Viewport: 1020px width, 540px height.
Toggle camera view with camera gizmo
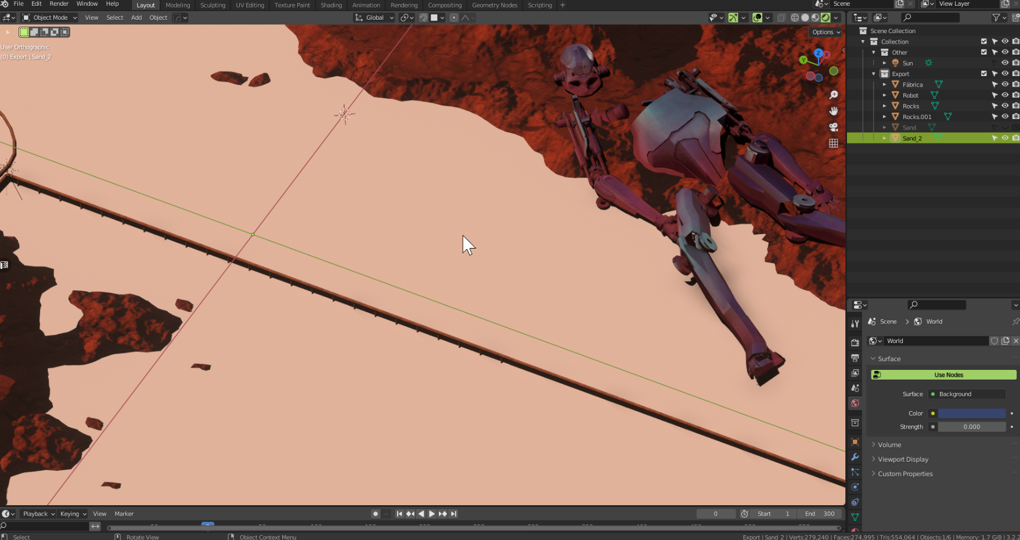click(x=834, y=127)
